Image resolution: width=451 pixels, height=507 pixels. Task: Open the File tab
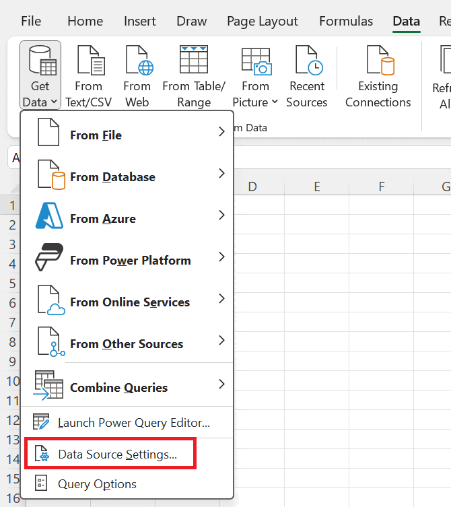tap(31, 22)
